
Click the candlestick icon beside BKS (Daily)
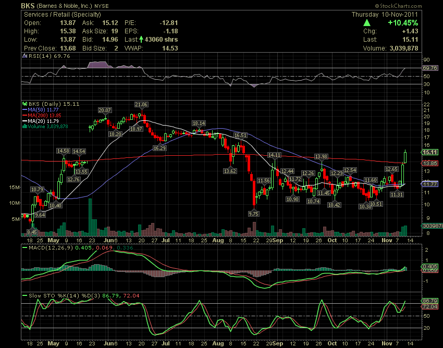point(25,104)
